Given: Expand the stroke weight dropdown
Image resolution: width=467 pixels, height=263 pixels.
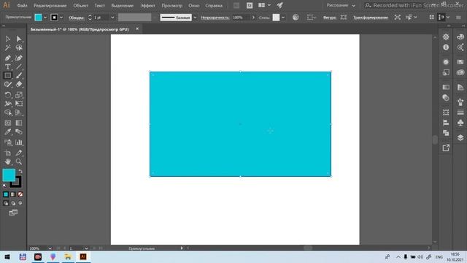Looking at the screenshot, I should [x=112, y=18].
